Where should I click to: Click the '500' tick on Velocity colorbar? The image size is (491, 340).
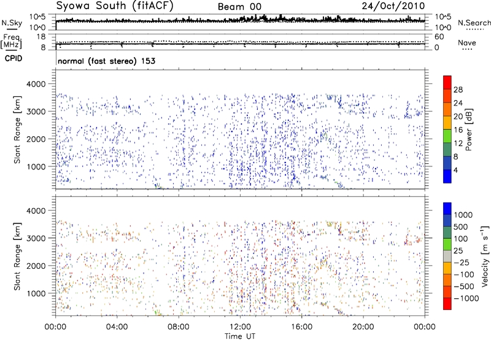(462, 226)
